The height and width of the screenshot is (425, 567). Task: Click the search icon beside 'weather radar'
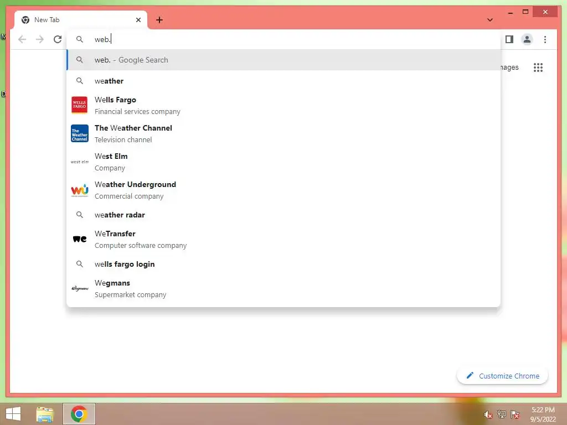click(x=80, y=215)
